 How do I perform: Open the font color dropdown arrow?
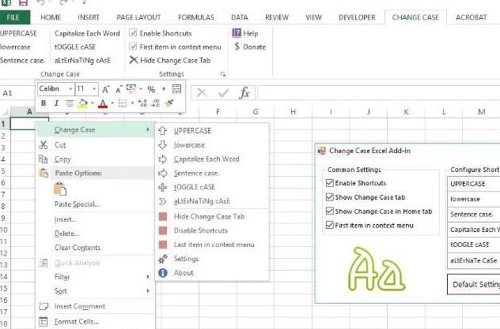112,103
